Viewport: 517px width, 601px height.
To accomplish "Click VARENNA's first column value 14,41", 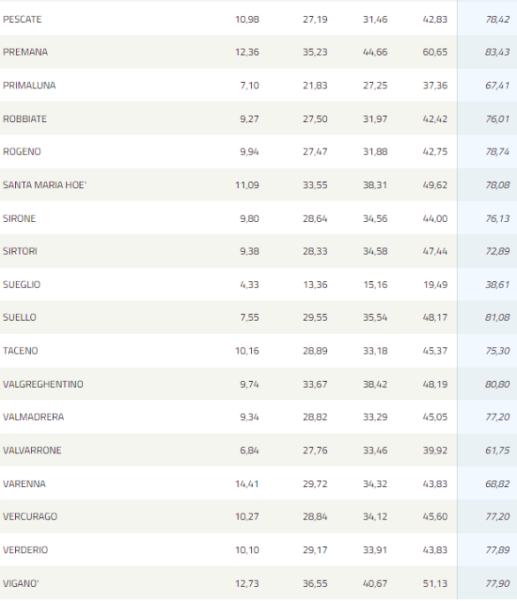I will tap(247, 483).
